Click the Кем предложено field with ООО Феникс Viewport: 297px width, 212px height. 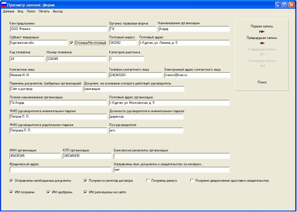(x=58, y=29)
